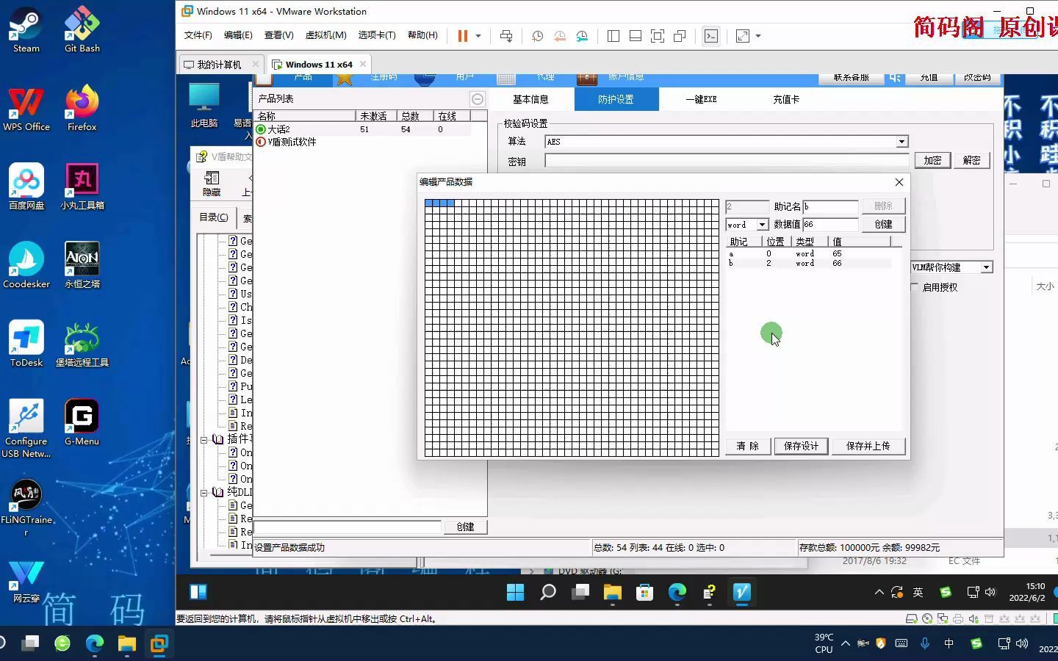The height and width of the screenshot is (661, 1058).
Task: Open the power options dropdown arrow beside pause
Action: coord(478,35)
